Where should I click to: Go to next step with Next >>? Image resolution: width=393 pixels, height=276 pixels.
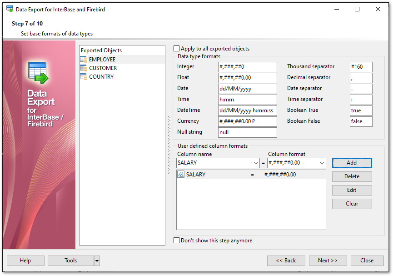tap(328, 261)
